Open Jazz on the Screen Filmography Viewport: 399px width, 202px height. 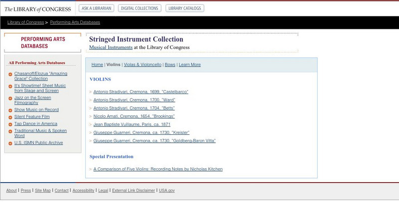[32, 100]
